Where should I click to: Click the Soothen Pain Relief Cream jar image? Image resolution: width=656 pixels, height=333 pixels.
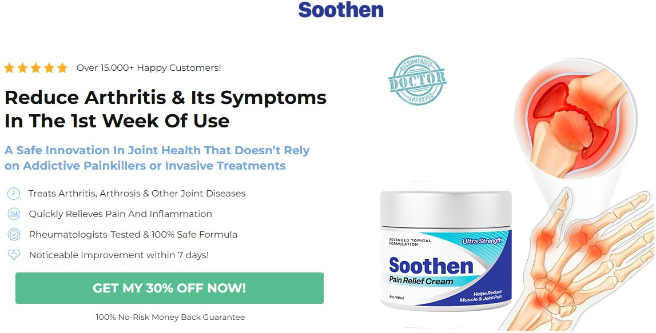[x=446, y=251]
